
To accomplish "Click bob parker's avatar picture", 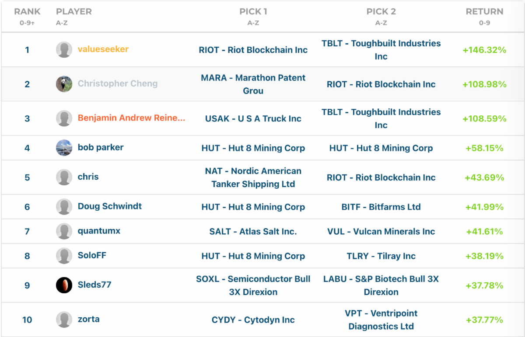I will click(64, 148).
